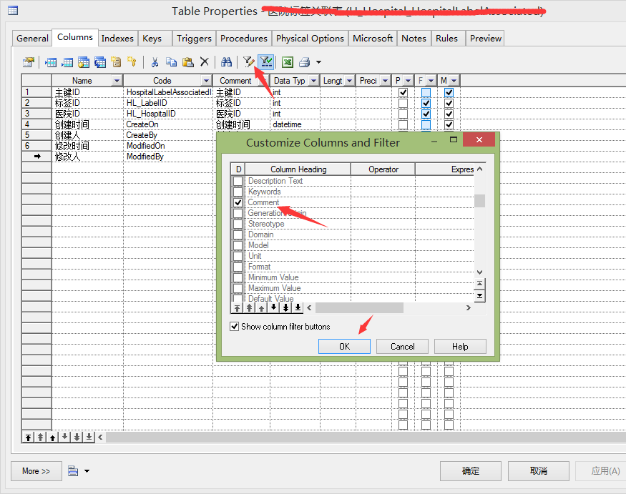Click the More >> button
626x494 pixels.
coord(36,471)
